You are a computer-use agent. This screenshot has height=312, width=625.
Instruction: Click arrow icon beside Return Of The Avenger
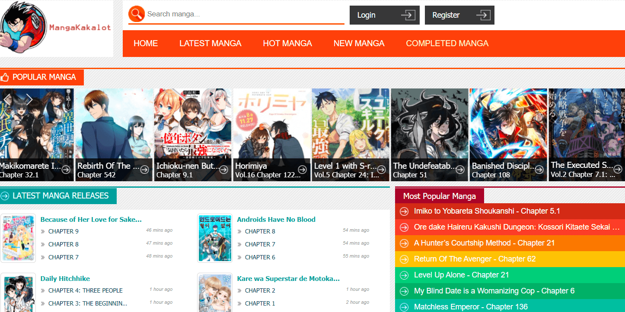pos(404,259)
